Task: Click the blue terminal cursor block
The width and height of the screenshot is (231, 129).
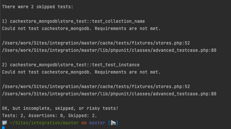Action: point(3,128)
